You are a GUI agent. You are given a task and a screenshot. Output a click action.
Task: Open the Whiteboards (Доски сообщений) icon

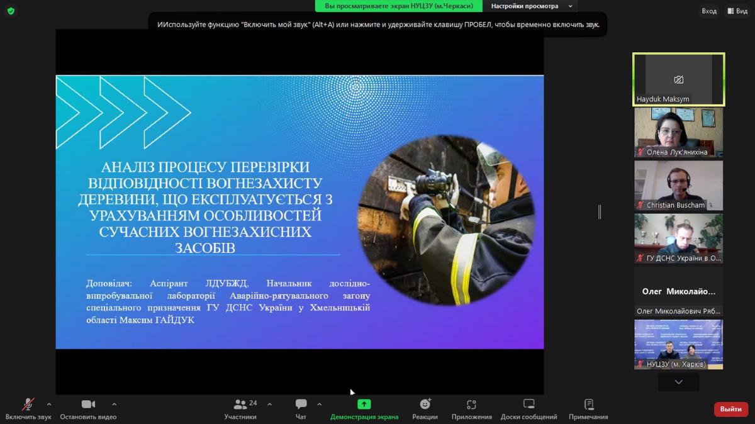528,404
